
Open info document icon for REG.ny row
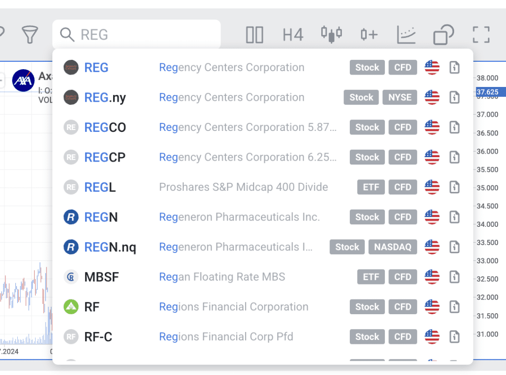(455, 97)
